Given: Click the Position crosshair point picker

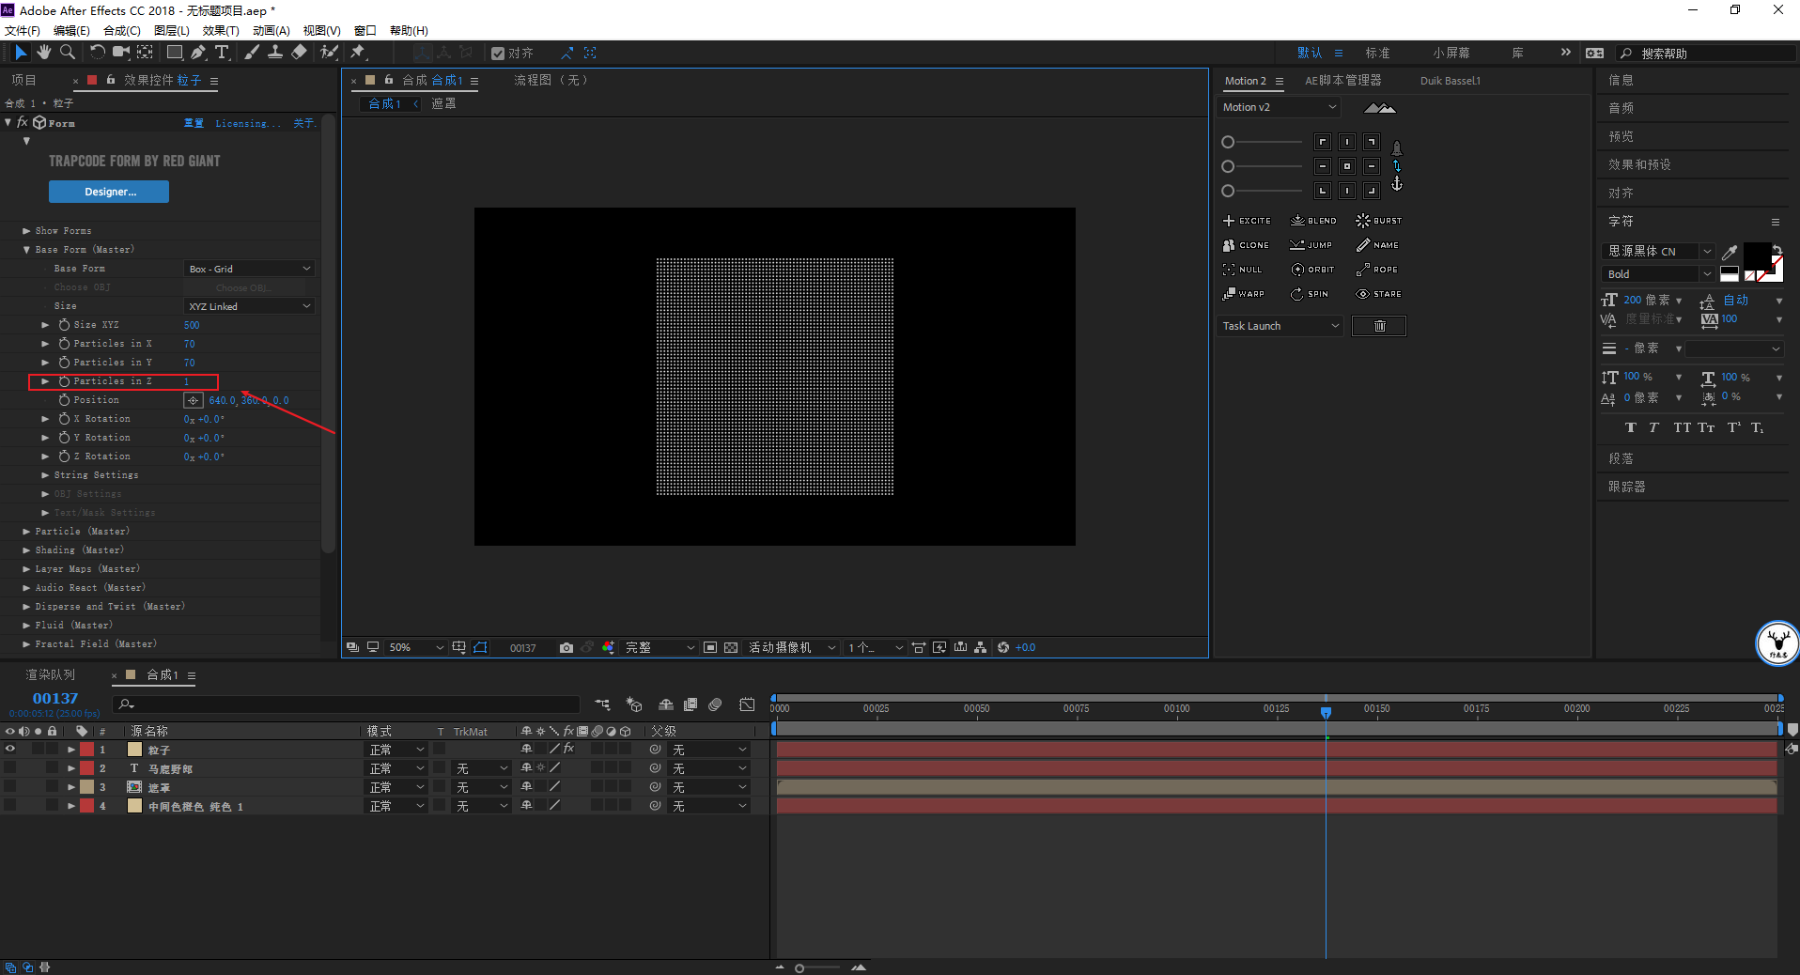Looking at the screenshot, I should 193,400.
